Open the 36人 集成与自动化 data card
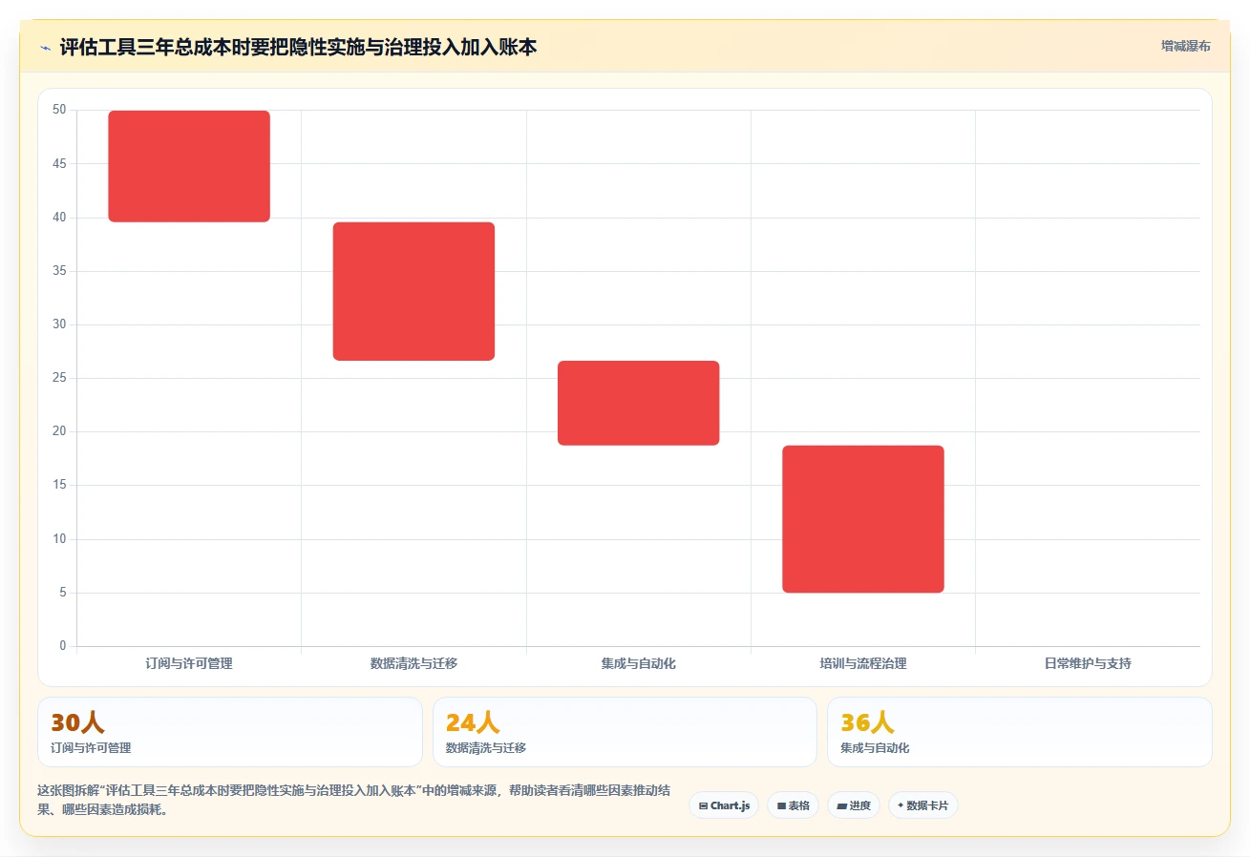 (1020, 732)
